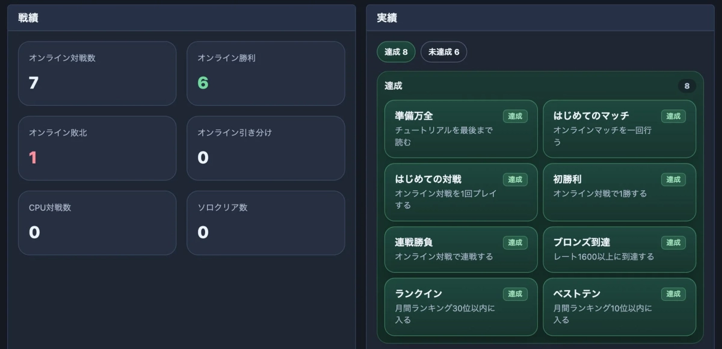Screen dimensions: 722x349
Task: Open the はじめてのマッチ achievement card
Action: click(619, 129)
